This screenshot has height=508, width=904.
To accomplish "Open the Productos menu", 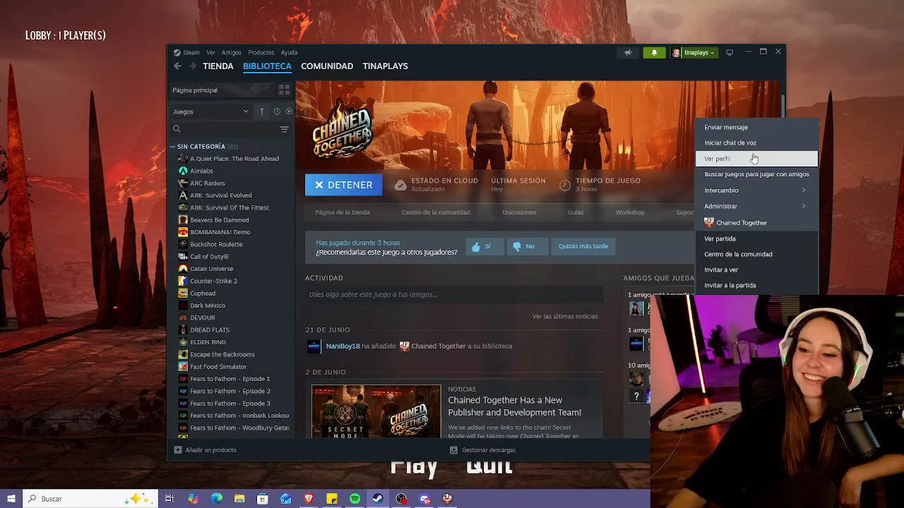I will 261,52.
